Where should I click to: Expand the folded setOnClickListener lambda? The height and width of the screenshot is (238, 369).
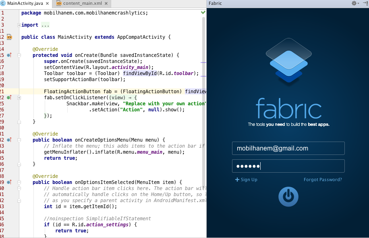(x=19, y=98)
